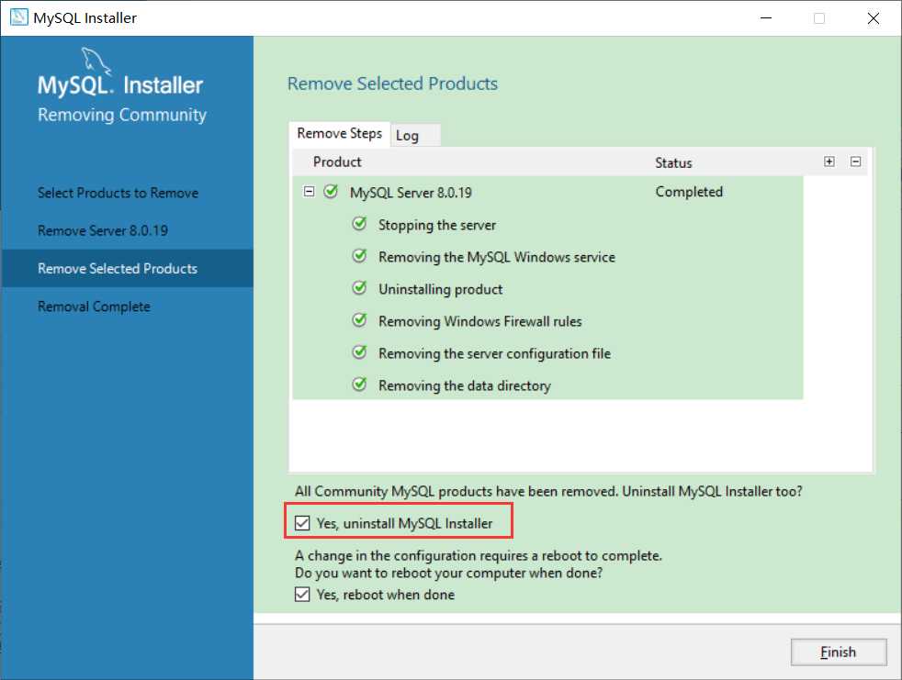Image resolution: width=902 pixels, height=680 pixels.
Task: Select the Removing the server configuration file text
Action: [x=495, y=353]
